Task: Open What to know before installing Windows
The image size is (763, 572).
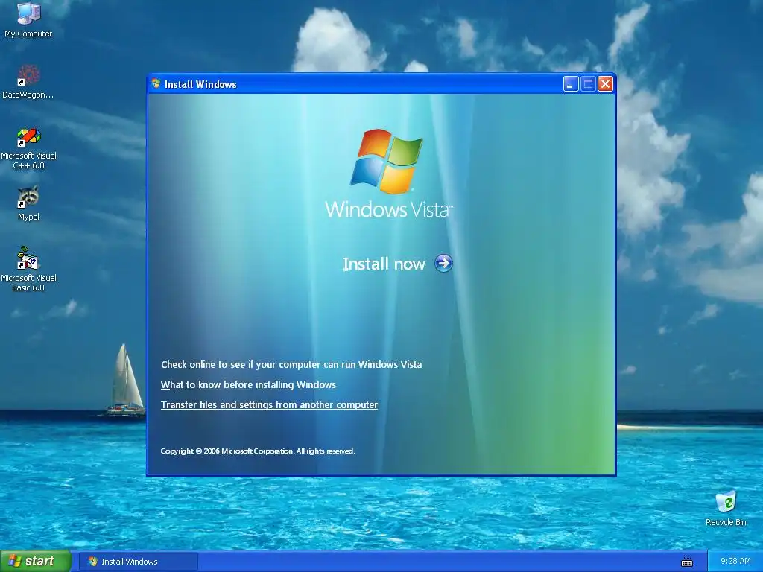Action: tap(248, 385)
